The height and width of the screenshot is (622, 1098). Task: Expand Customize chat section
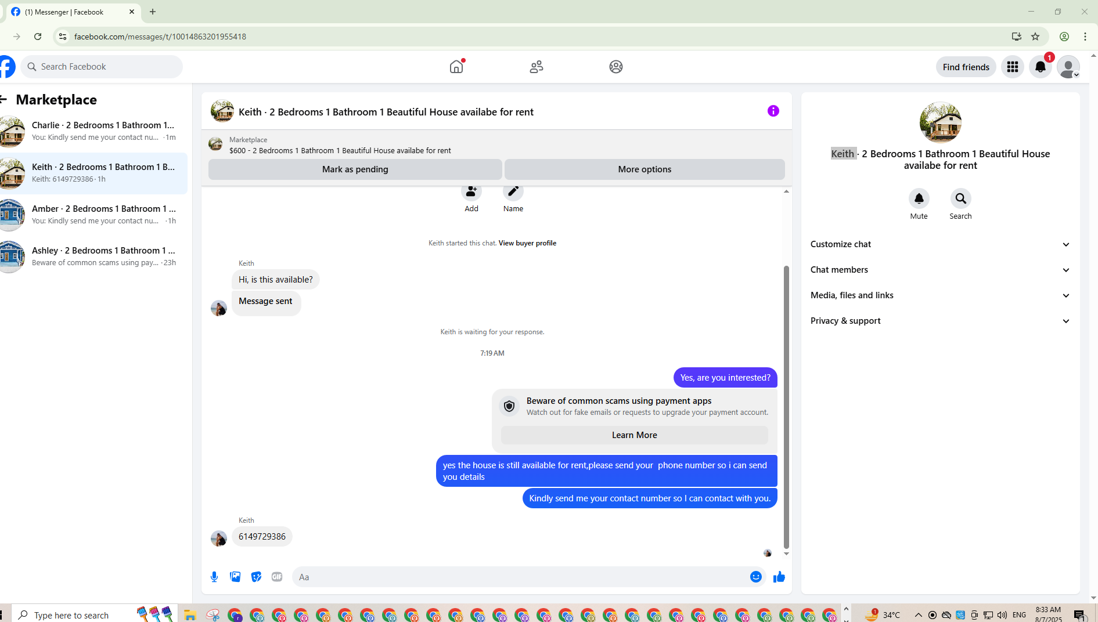[x=941, y=244]
